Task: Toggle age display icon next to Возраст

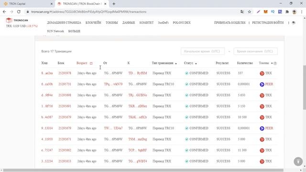Action: click(91, 63)
